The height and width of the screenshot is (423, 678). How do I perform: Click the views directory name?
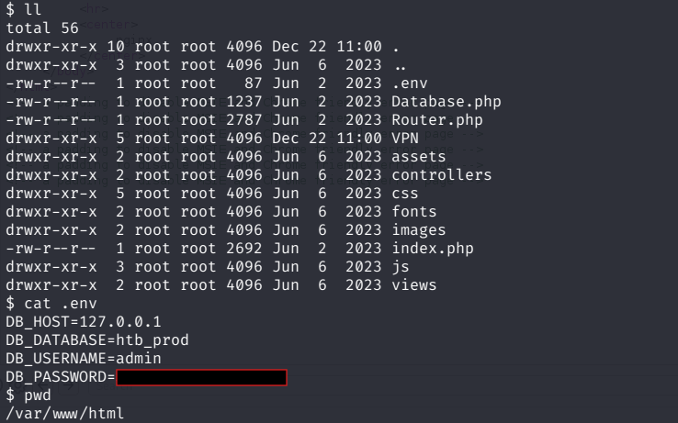[x=413, y=284]
